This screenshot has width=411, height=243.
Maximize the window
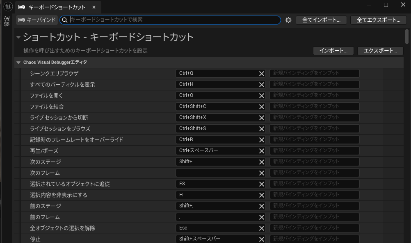point(386,5)
